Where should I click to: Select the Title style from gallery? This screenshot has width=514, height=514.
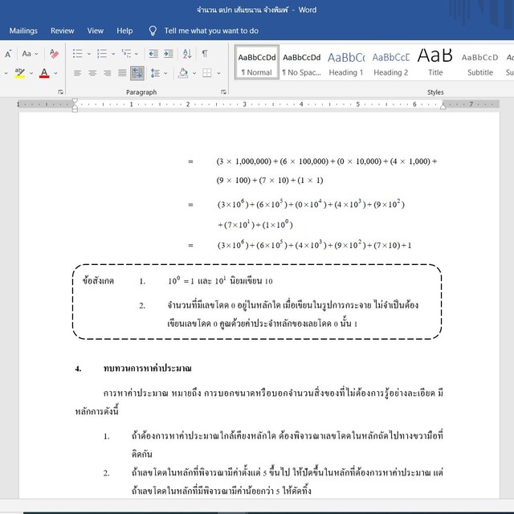point(434,63)
